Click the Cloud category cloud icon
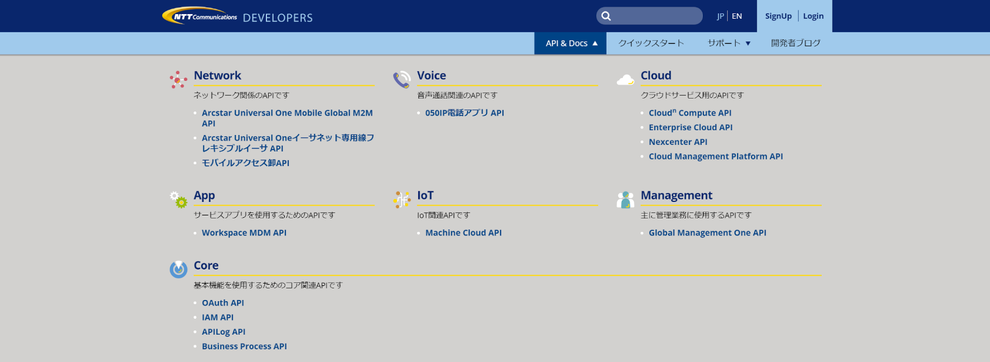The width and height of the screenshot is (990, 362). click(x=625, y=80)
